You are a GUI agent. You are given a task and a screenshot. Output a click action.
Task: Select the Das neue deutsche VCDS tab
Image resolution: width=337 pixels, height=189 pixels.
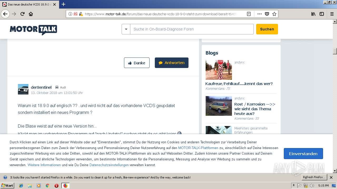click(x=29, y=4)
